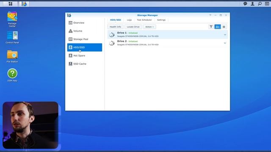Open DSM Help desktop icon
This screenshot has width=271, height=152.
(x=12, y=75)
